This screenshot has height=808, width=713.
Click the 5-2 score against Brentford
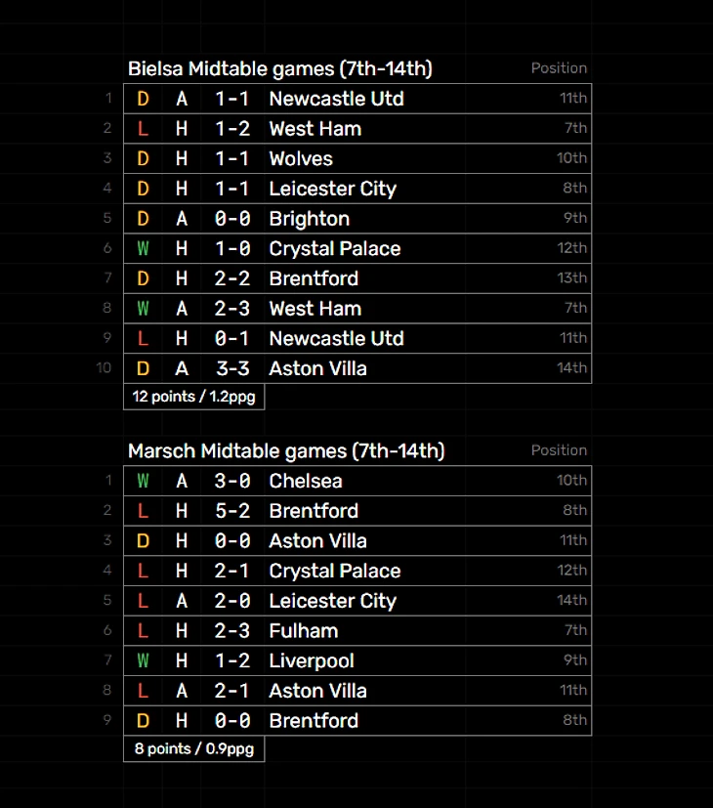pyautogui.click(x=231, y=511)
